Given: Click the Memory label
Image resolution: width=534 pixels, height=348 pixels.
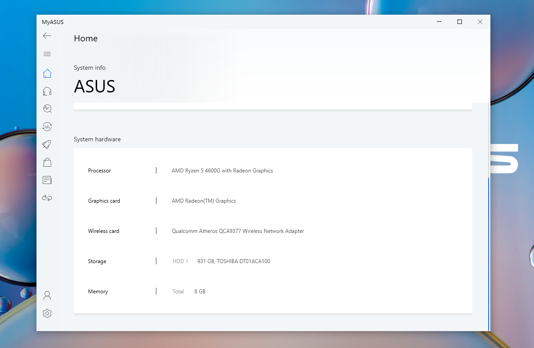Looking at the screenshot, I should [x=98, y=292].
